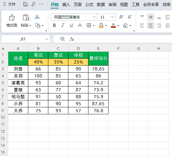This screenshot has width=172, height=156.
Task: Open the three-dots more quick tools
Action: 41,4
